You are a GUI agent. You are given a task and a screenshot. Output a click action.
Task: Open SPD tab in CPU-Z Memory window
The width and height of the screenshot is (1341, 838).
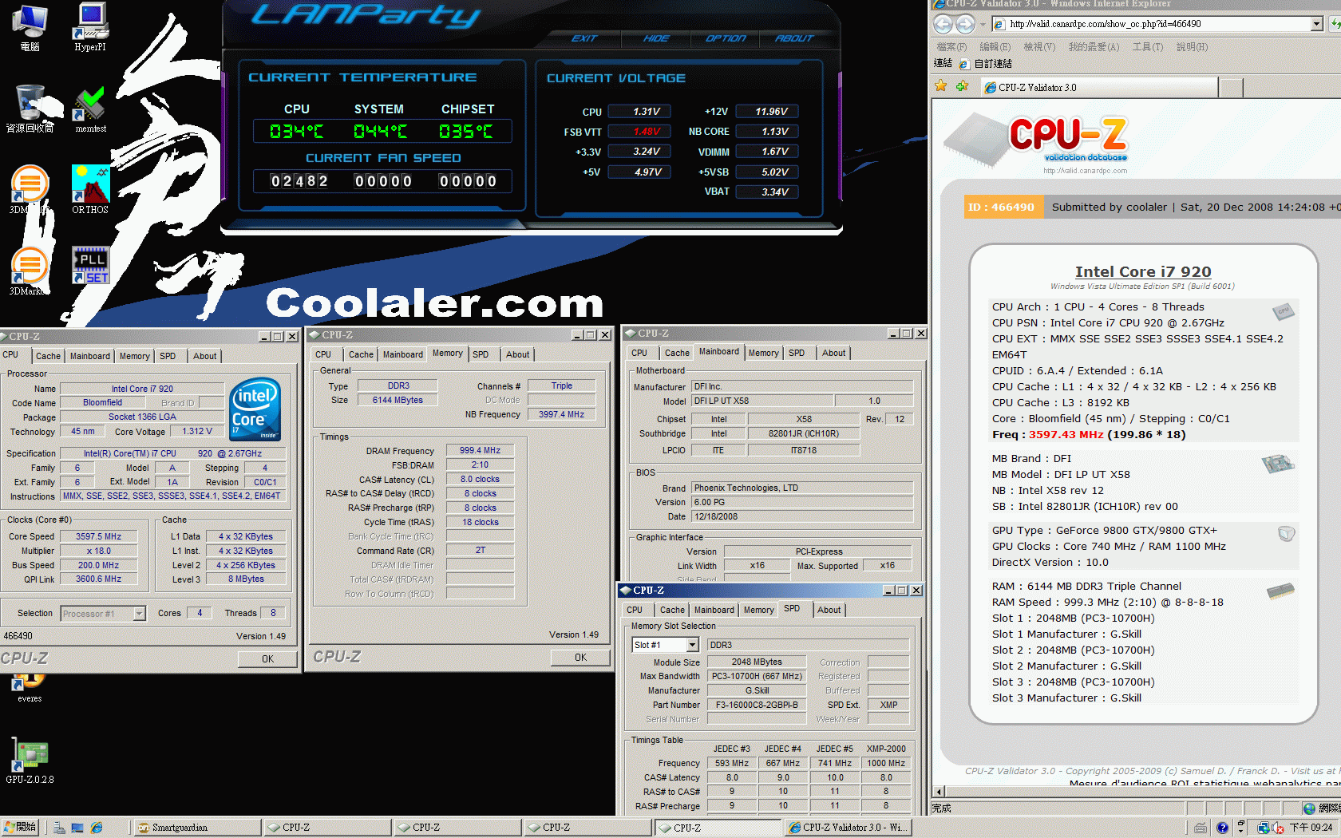(481, 354)
